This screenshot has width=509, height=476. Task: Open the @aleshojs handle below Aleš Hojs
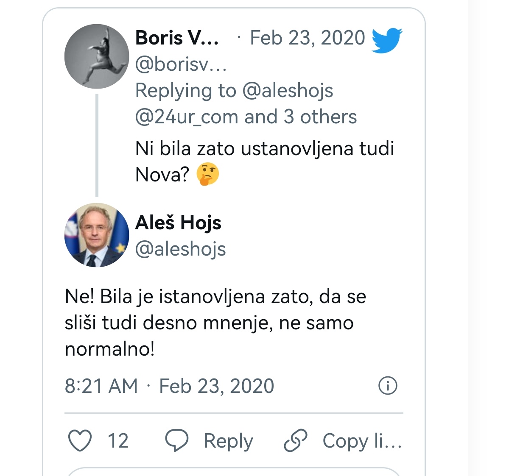181,249
